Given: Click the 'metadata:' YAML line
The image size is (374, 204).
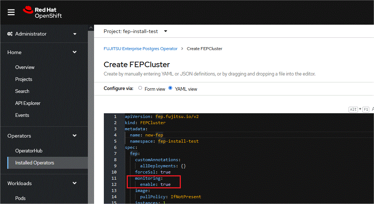Looking at the screenshot, I should tap(136, 129).
